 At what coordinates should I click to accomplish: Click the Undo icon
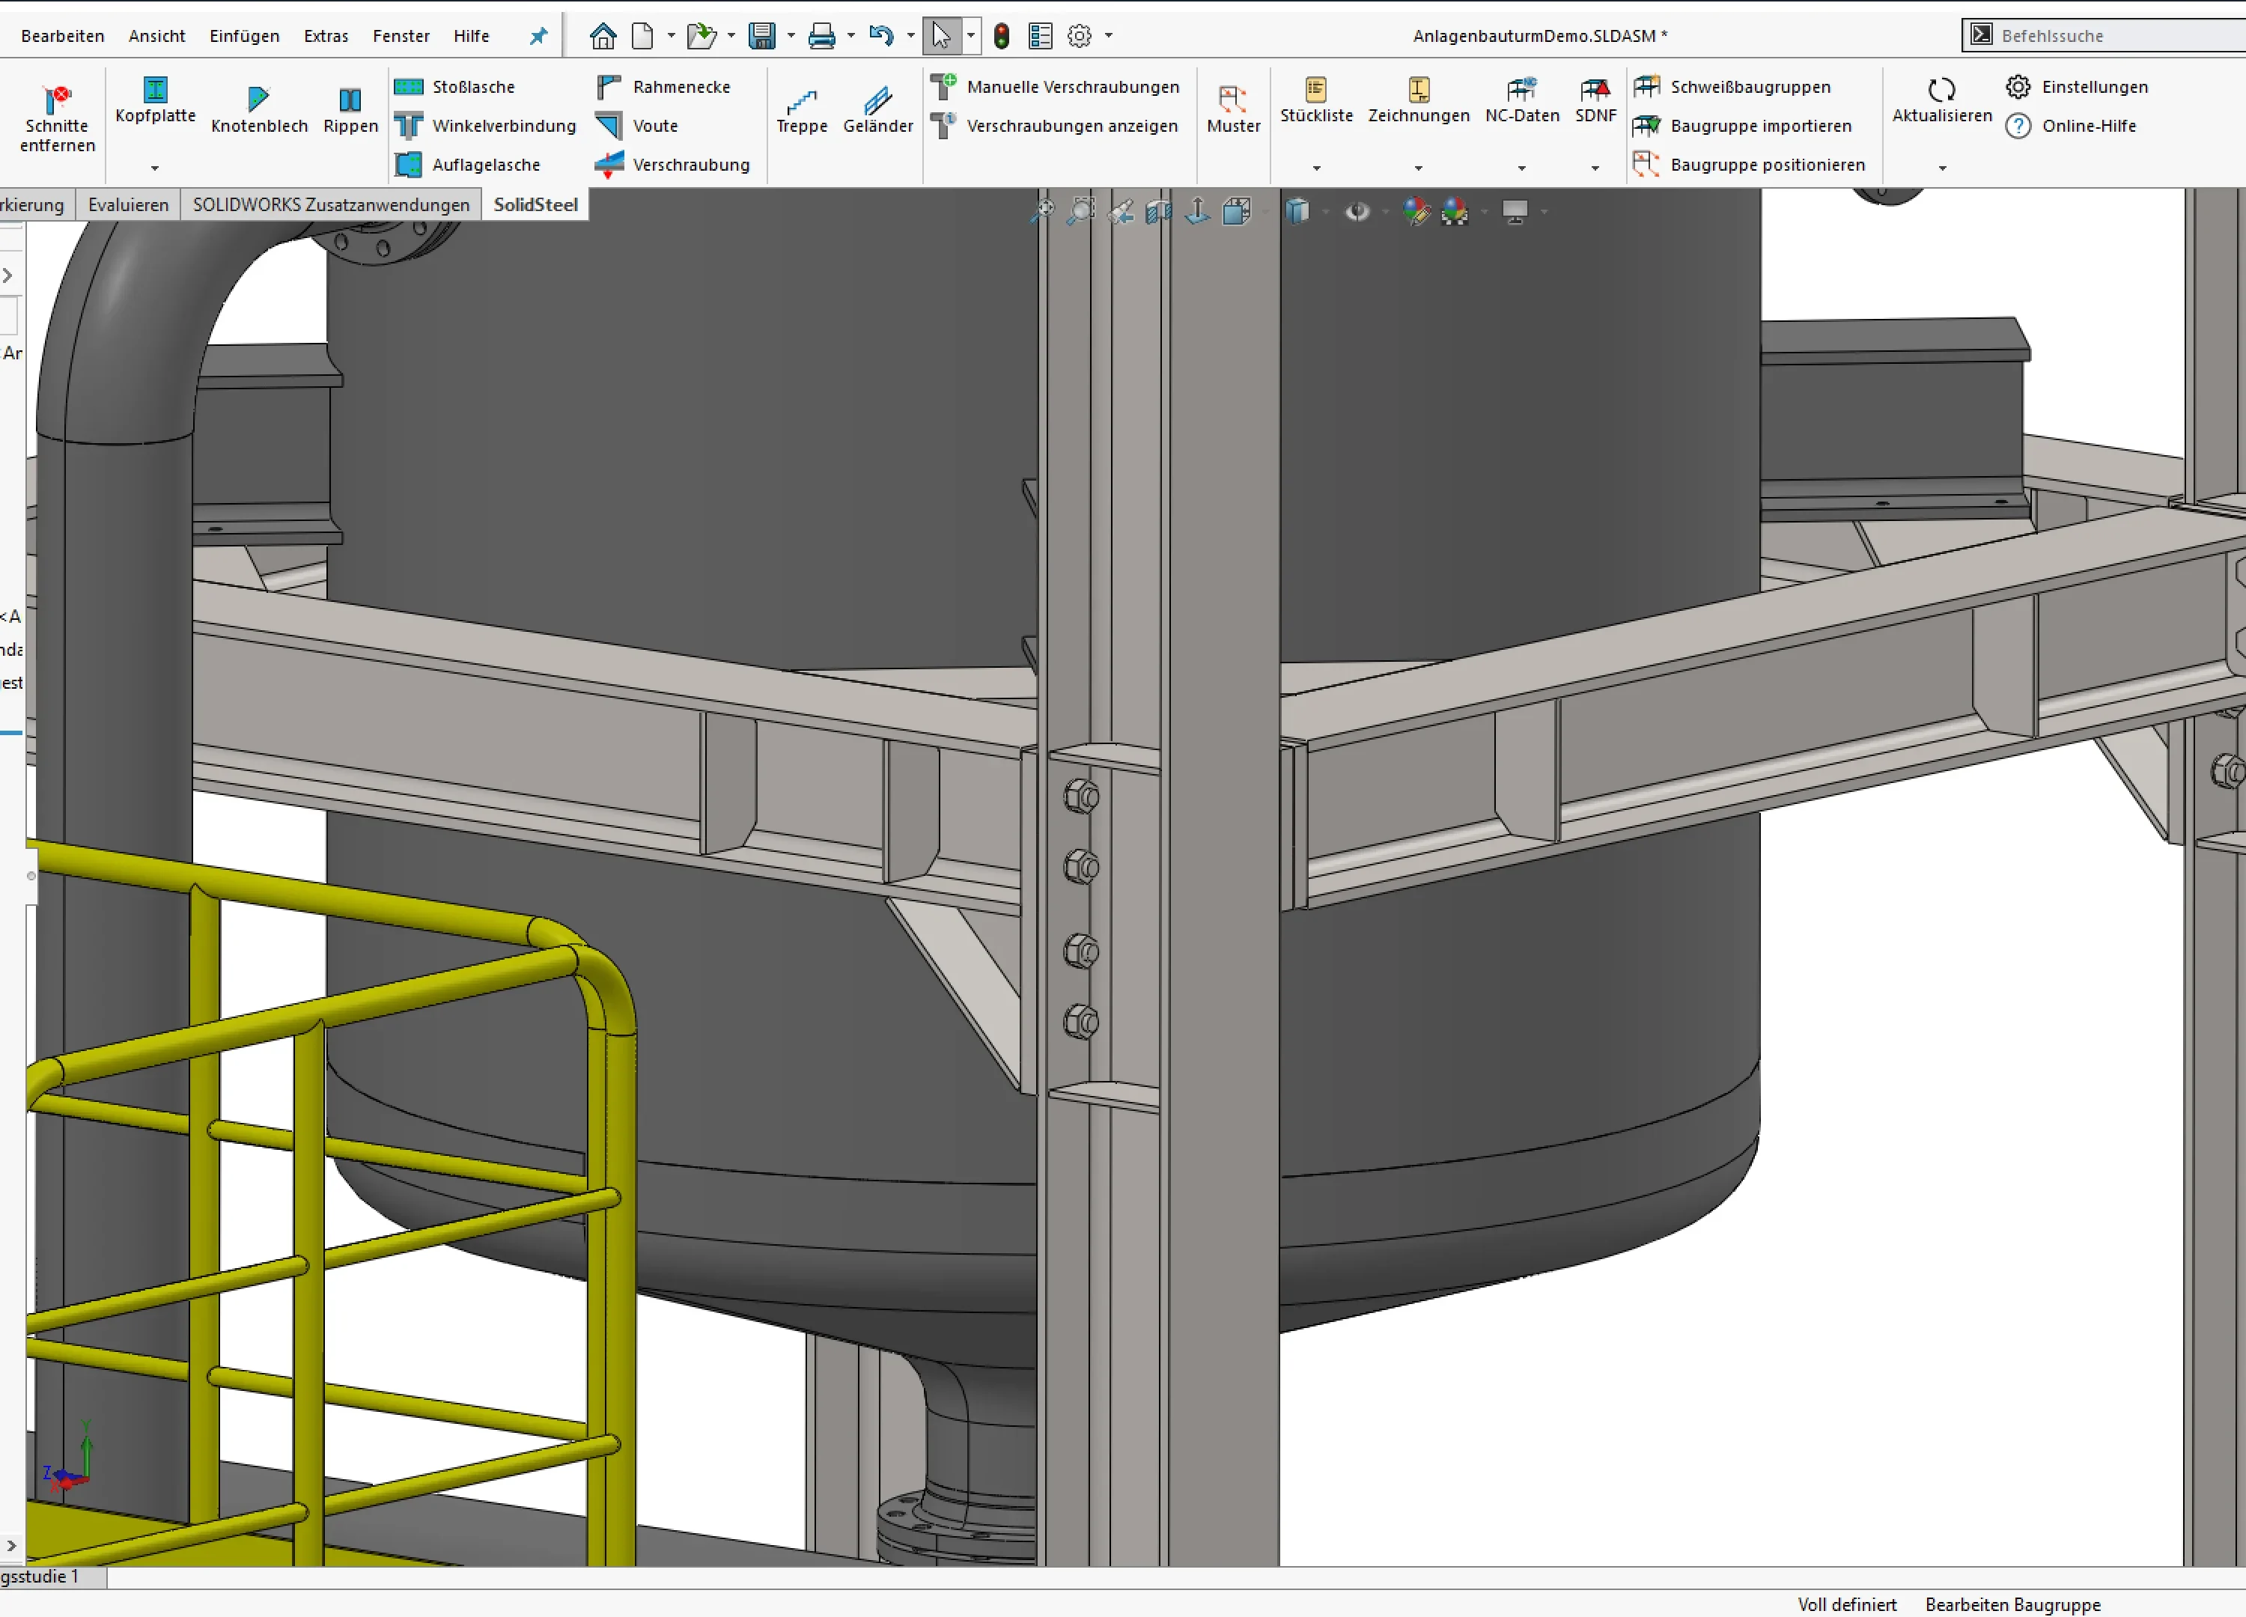880,36
